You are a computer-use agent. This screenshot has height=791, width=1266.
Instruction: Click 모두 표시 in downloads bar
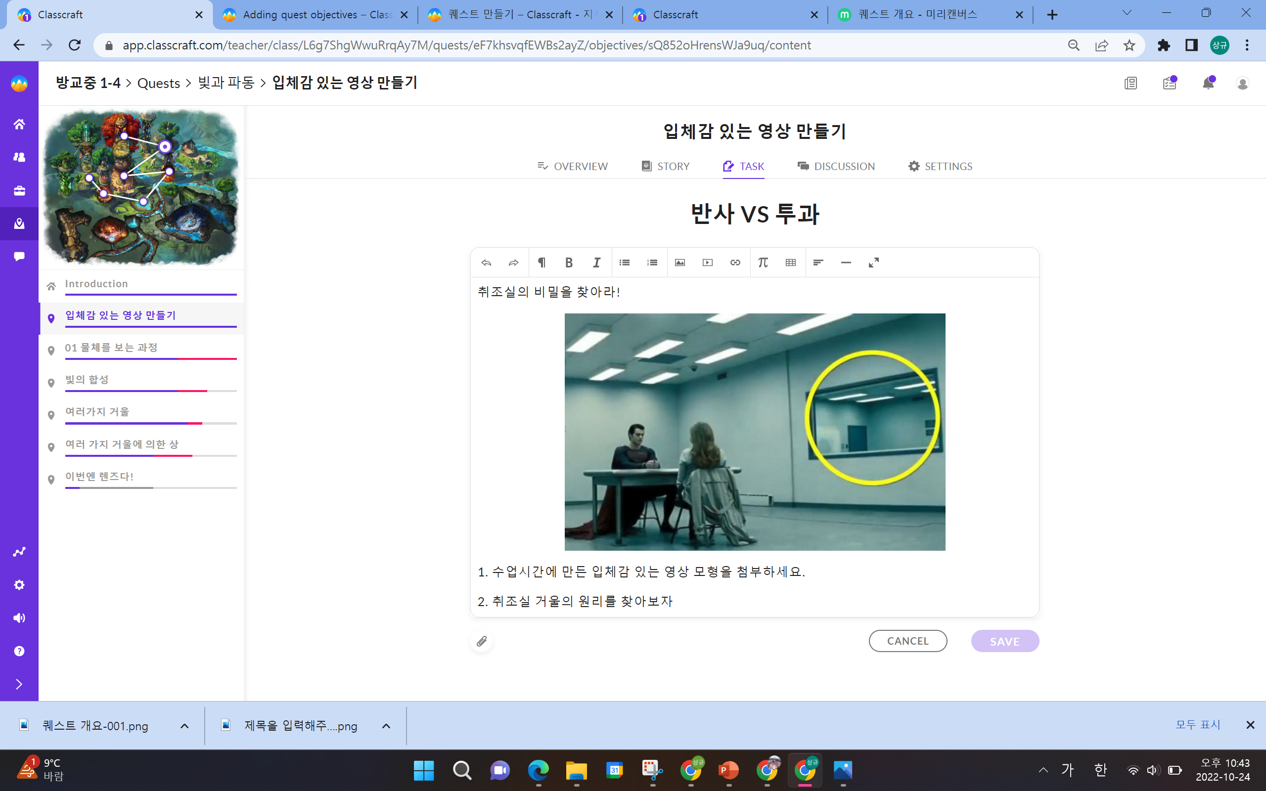[x=1197, y=725]
